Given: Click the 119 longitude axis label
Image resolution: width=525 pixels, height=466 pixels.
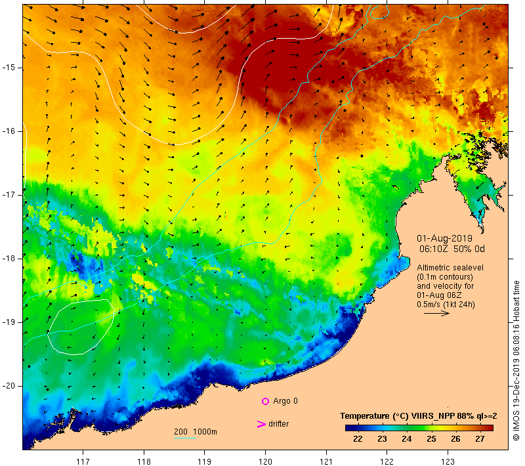Looking at the screenshot, I should coord(205,461).
